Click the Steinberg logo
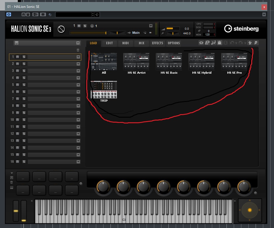 point(241,29)
